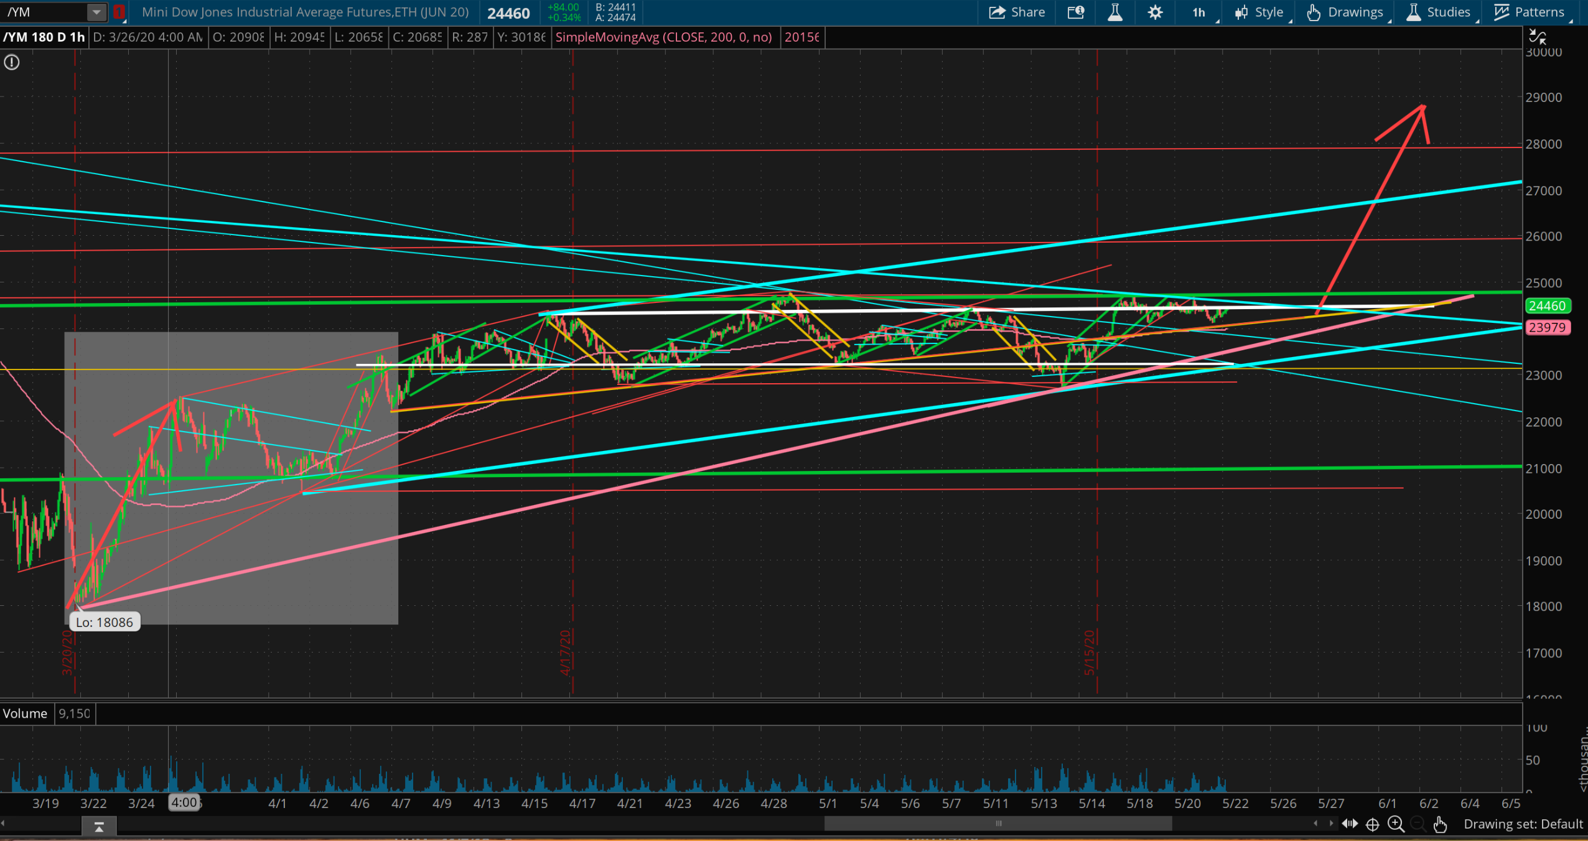Toggle the expand time axis arrows icon
Viewport: 1588px width, 841px height.
1350,824
